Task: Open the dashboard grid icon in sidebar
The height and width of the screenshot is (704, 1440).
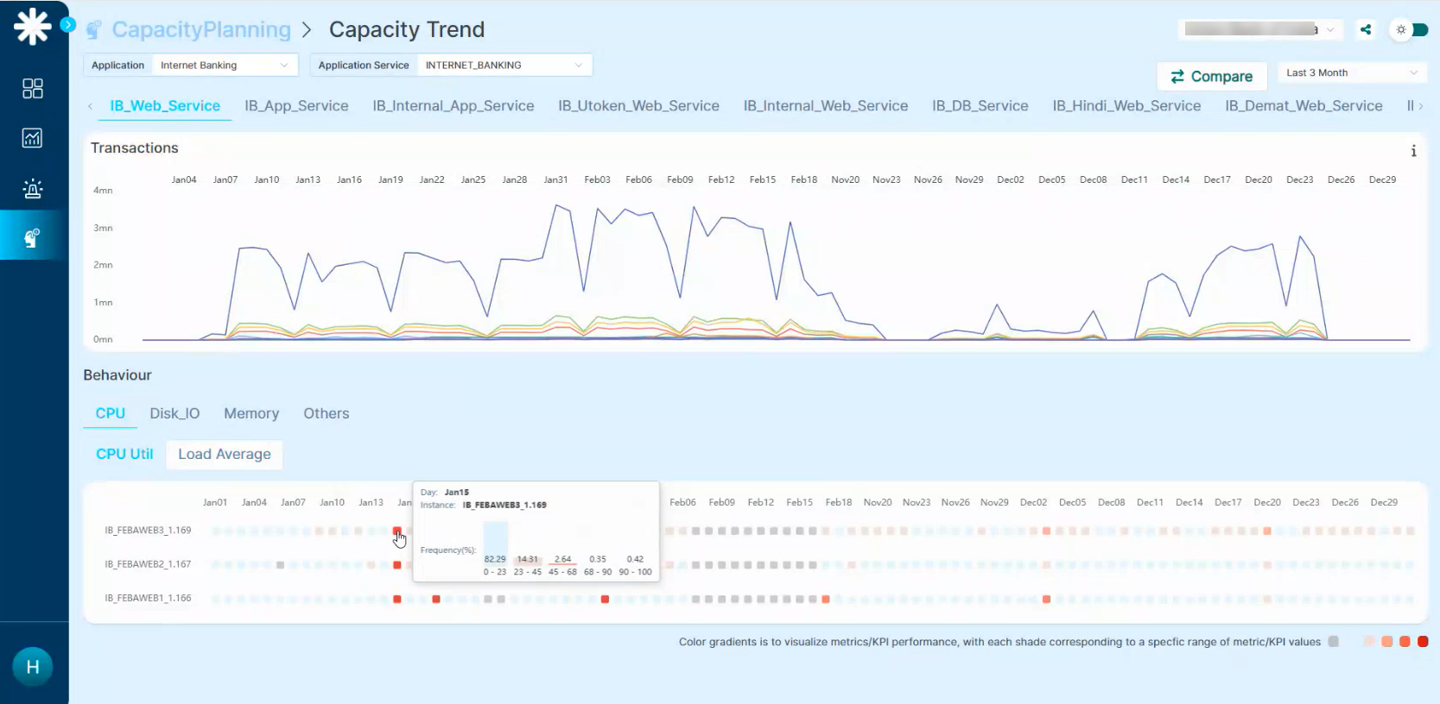Action: [33, 88]
